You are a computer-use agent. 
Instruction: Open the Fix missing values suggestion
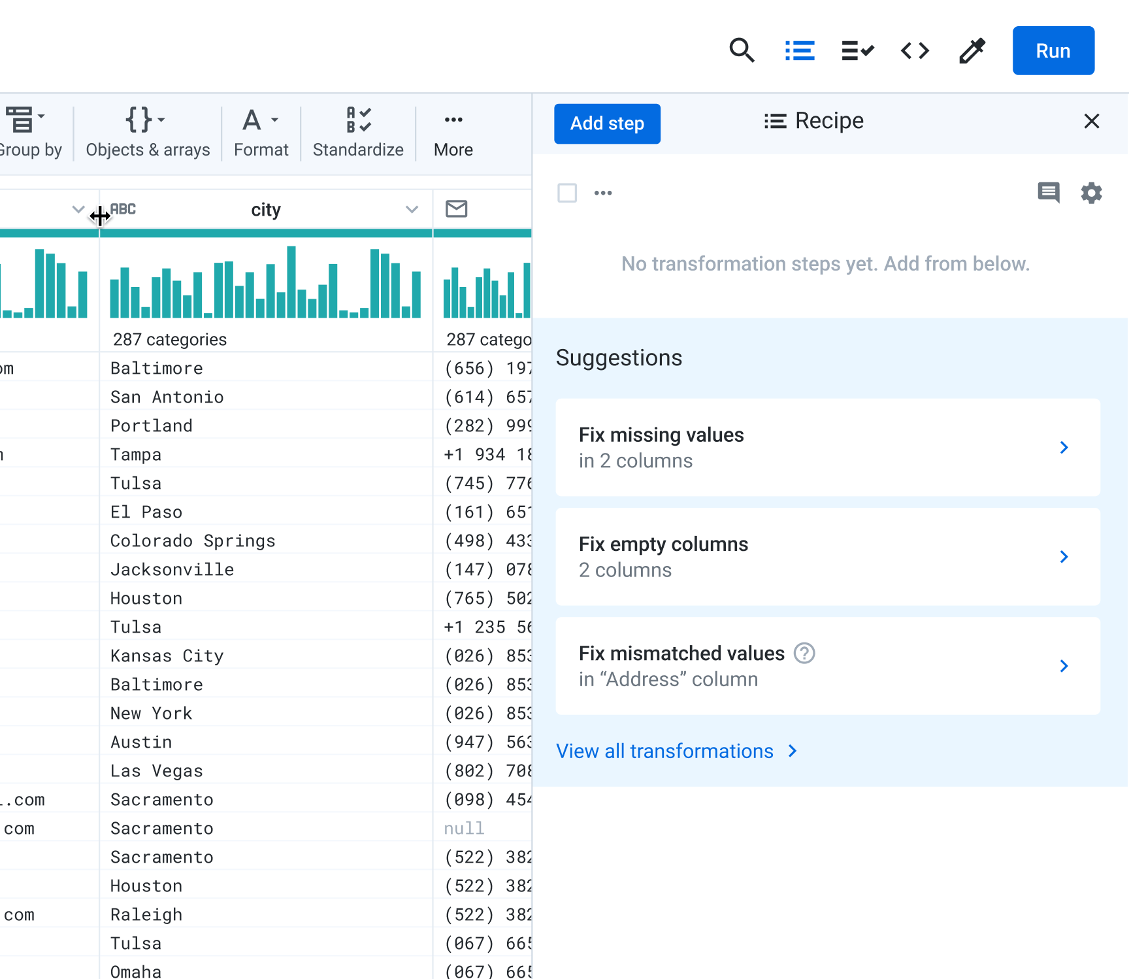[x=828, y=448]
